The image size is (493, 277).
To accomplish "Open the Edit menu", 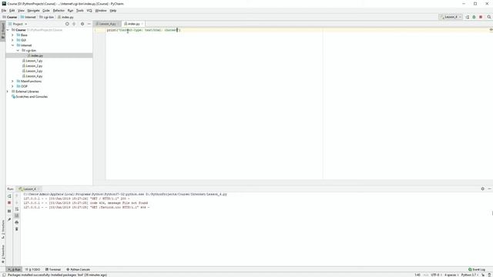I will [12, 10].
